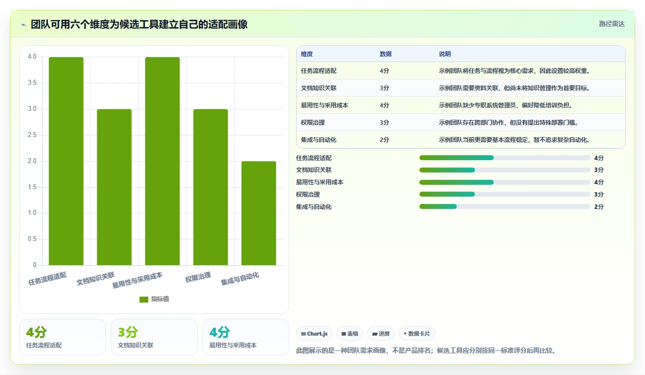Click the Chart.js chip
This screenshot has height=375, width=645.
314,334
